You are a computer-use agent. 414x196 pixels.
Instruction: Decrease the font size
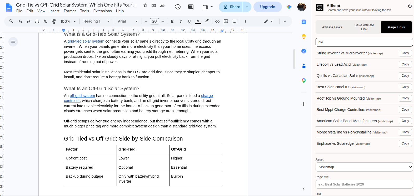pyautogui.click(x=146, y=21)
